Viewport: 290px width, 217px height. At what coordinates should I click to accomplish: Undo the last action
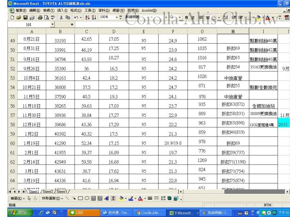(x=76, y=17)
